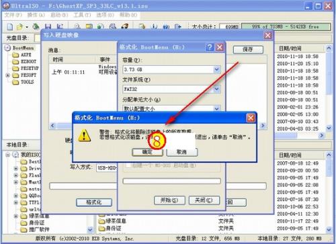336x244 pixels.
Task: Click the New file toolbar icon
Action: pyautogui.click(x=10, y=27)
